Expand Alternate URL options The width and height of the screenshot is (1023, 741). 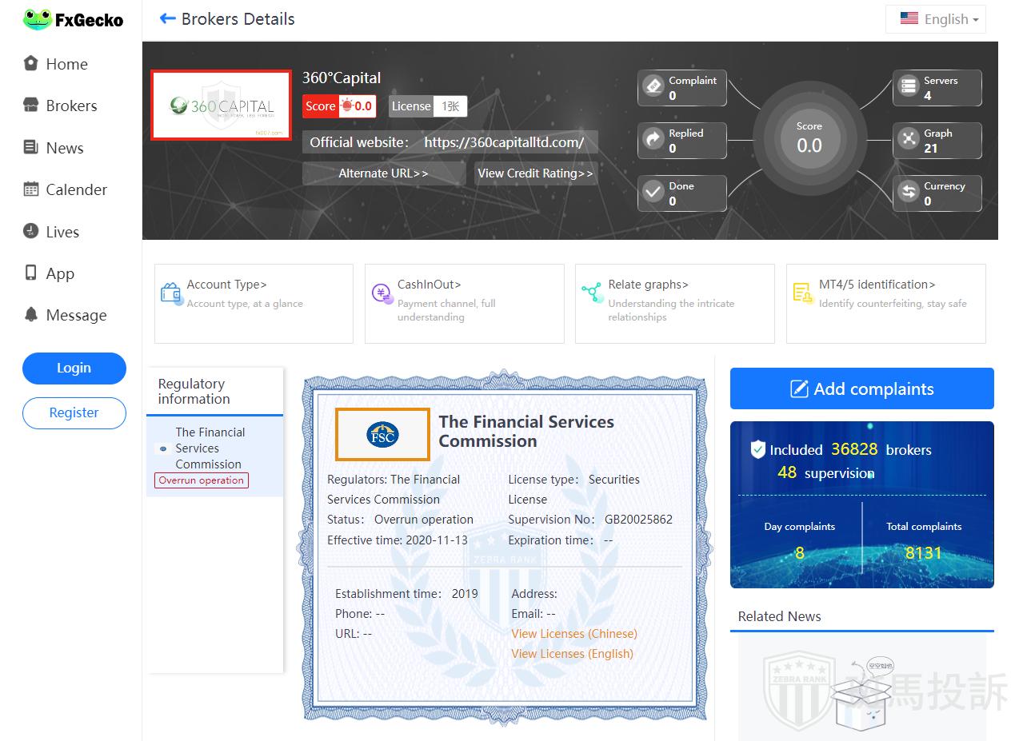click(x=383, y=173)
